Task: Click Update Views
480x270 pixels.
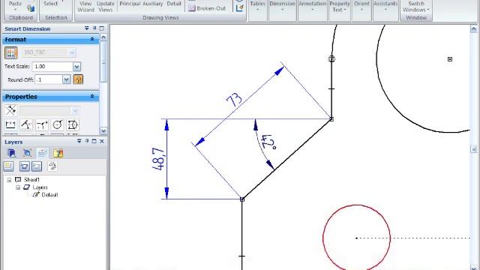Action: coord(105,7)
